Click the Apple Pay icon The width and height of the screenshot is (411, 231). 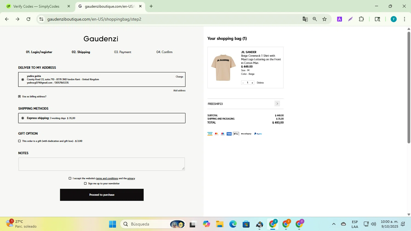(x=236, y=134)
